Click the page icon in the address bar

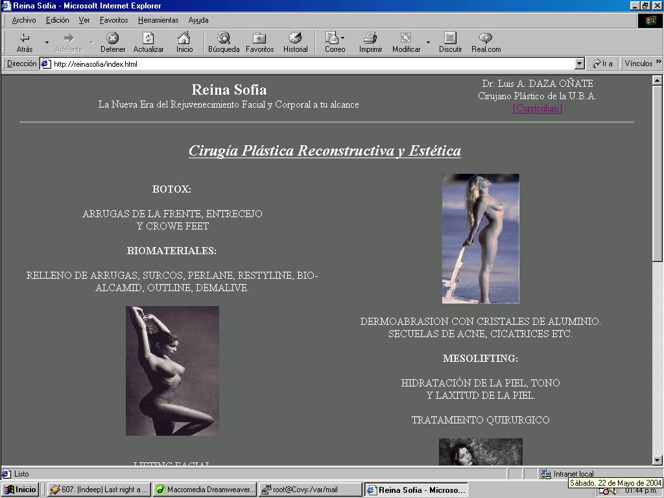(46, 64)
